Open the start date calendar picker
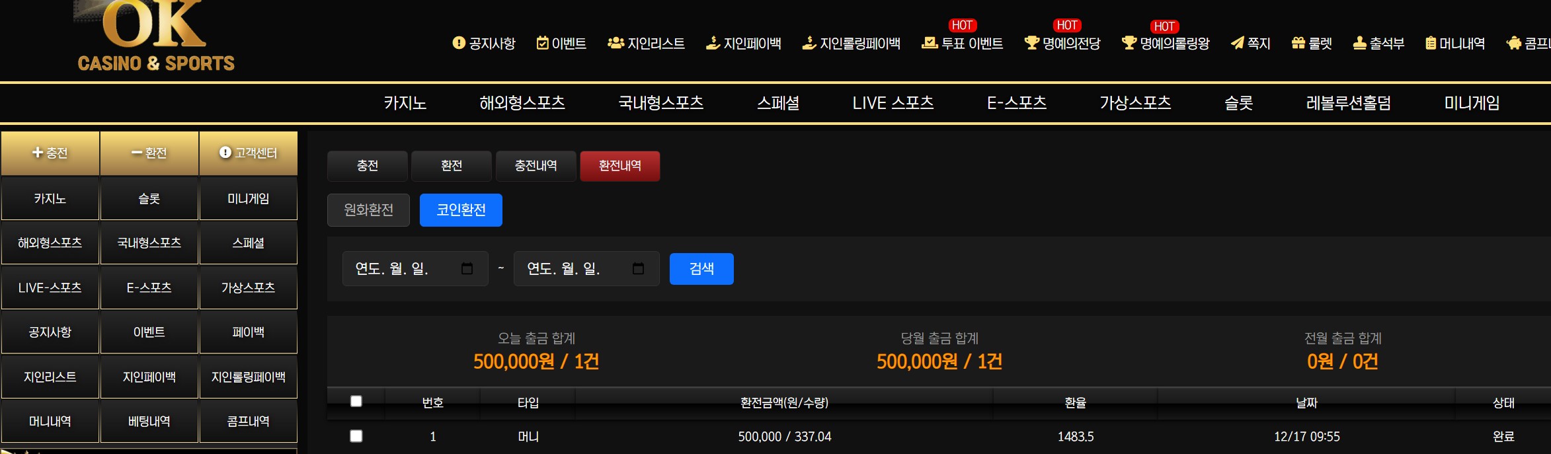Viewport: 1551px width, 454px height. [x=467, y=268]
